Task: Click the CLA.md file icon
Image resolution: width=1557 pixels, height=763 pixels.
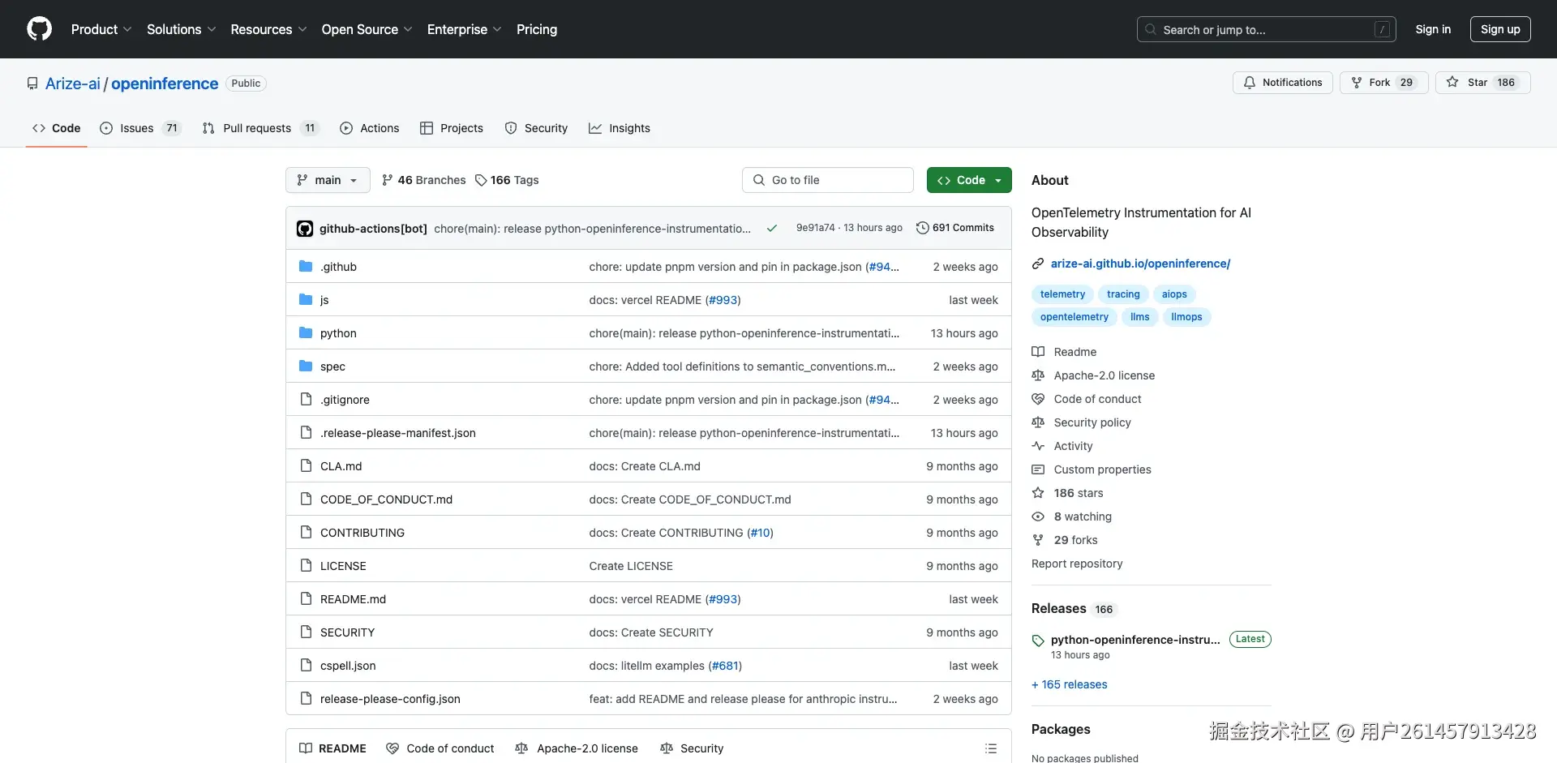Action: pos(306,466)
